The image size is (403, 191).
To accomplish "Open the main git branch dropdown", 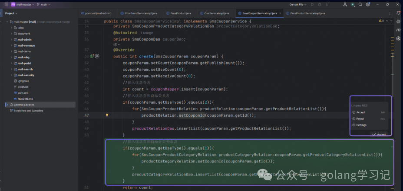I will coord(44,4).
